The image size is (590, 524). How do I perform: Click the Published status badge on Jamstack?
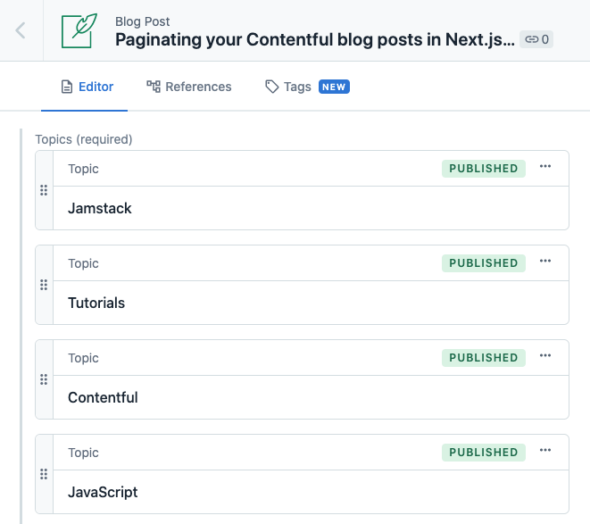coord(483,169)
